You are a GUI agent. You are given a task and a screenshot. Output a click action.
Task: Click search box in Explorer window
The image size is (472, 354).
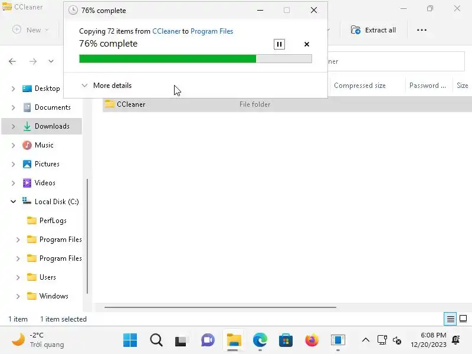[x=396, y=61]
